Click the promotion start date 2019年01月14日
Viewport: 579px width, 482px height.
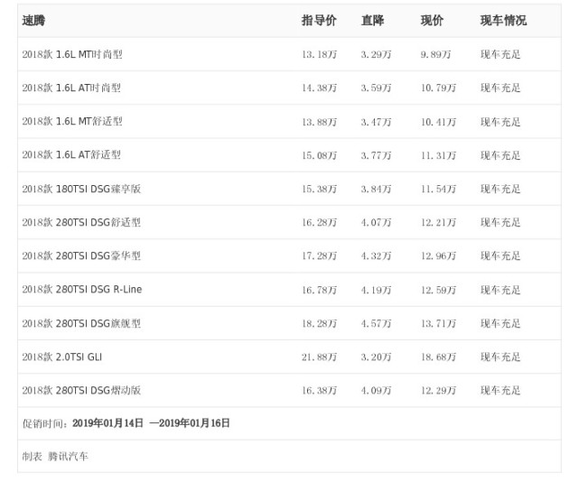click(x=107, y=422)
